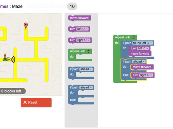Screen dimensions: 173x129
Task: Click the workspace move forward block in do branch
Action: 142,67
